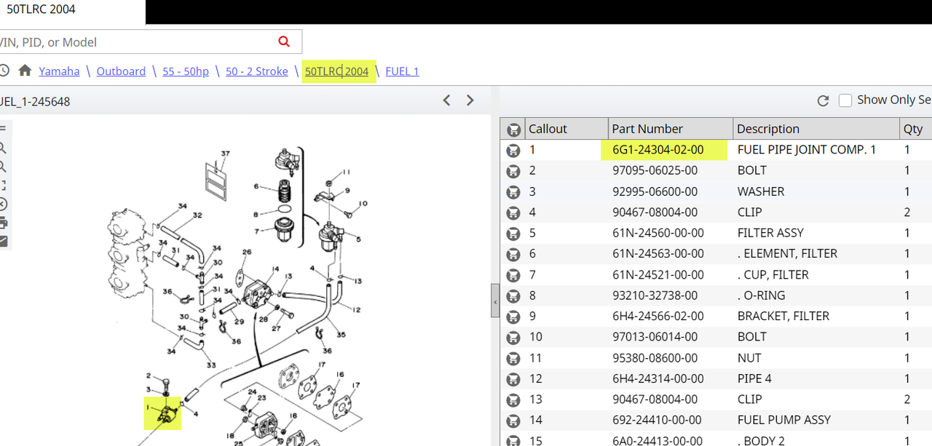
Task: Select the 50TLRC 2004 tab
Action: click(x=73, y=12)
